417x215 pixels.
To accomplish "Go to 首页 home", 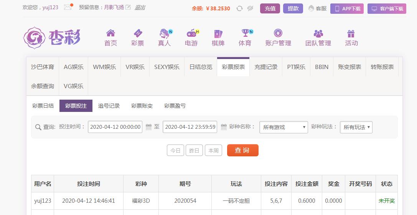I will coord(110,38).
